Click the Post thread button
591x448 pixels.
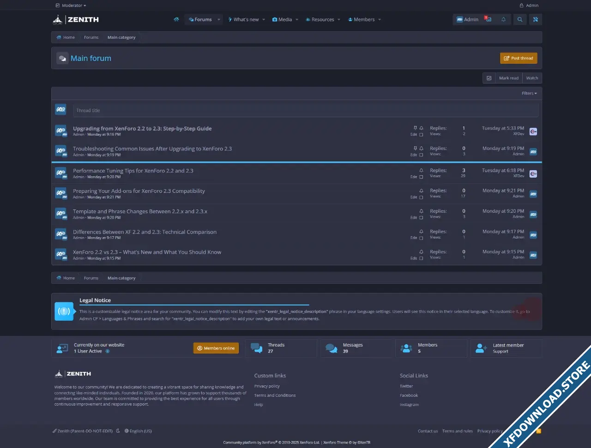pos(519,58)
